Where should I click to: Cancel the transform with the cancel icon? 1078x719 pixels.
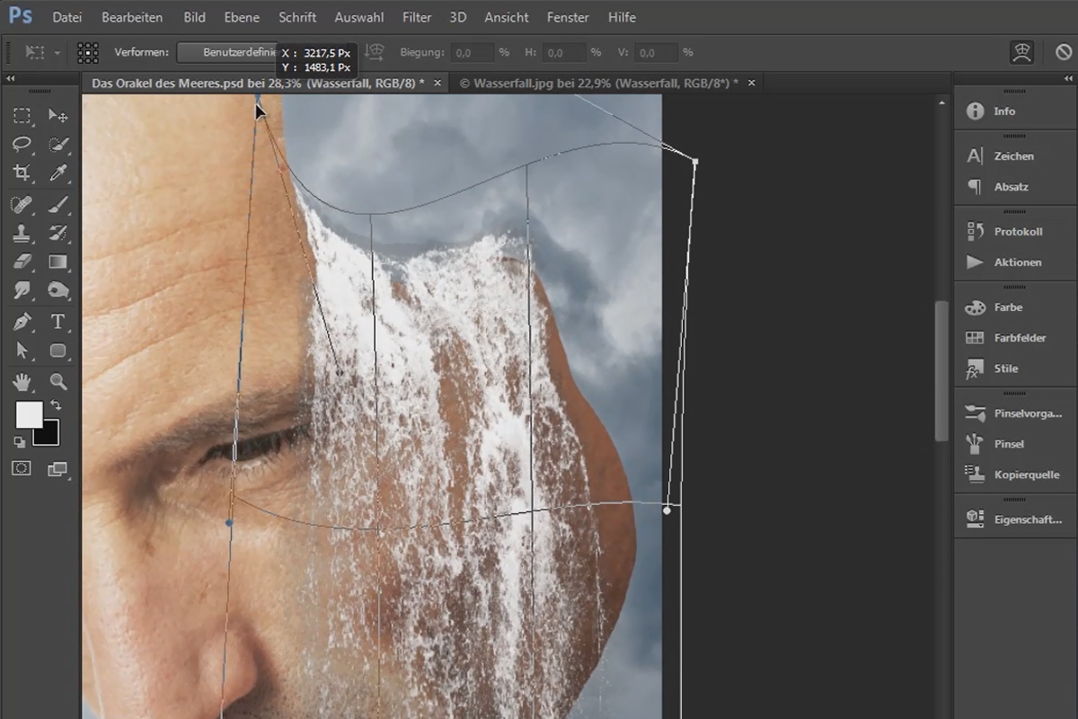tap(1064, 52)
